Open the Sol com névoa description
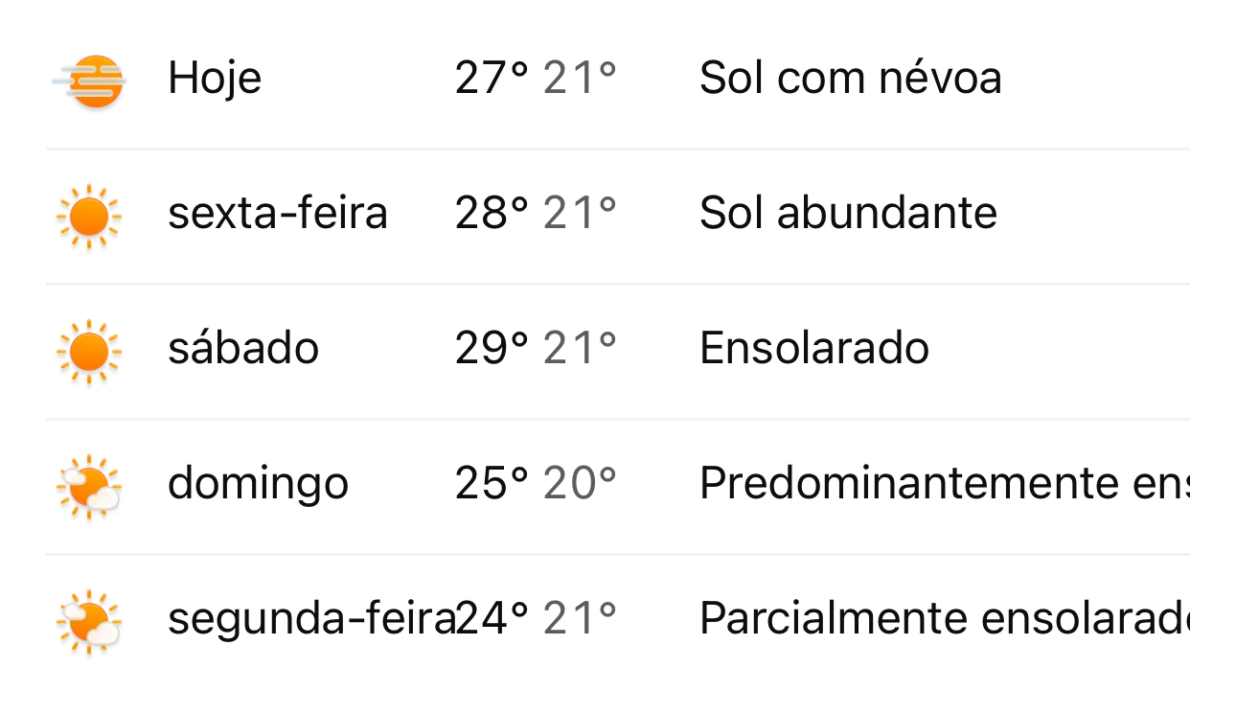Viewport: 1236px width, 714px height. point(851,78)
